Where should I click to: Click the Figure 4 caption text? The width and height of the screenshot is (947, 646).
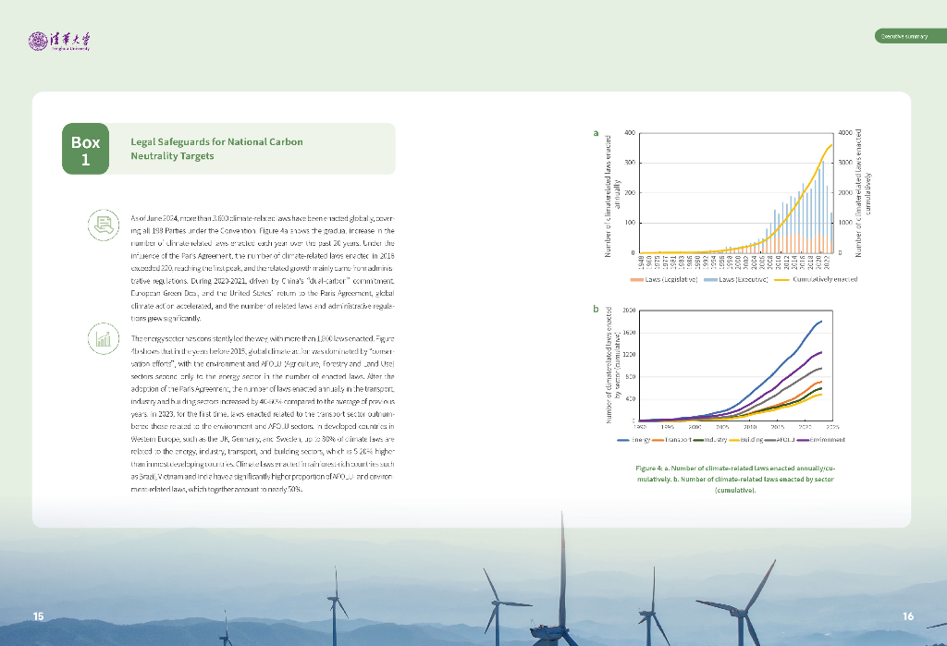(x=735, y=479)
